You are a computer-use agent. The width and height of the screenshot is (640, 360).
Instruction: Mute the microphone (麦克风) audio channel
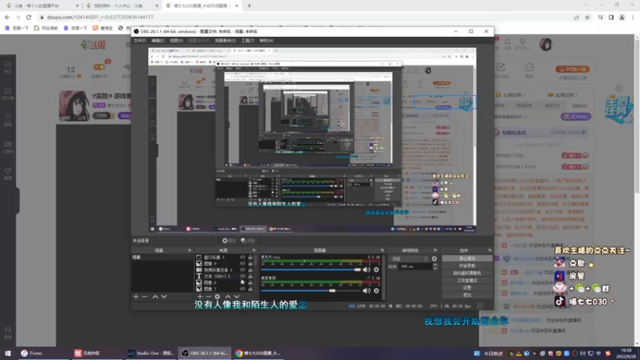tap(366, 270)
